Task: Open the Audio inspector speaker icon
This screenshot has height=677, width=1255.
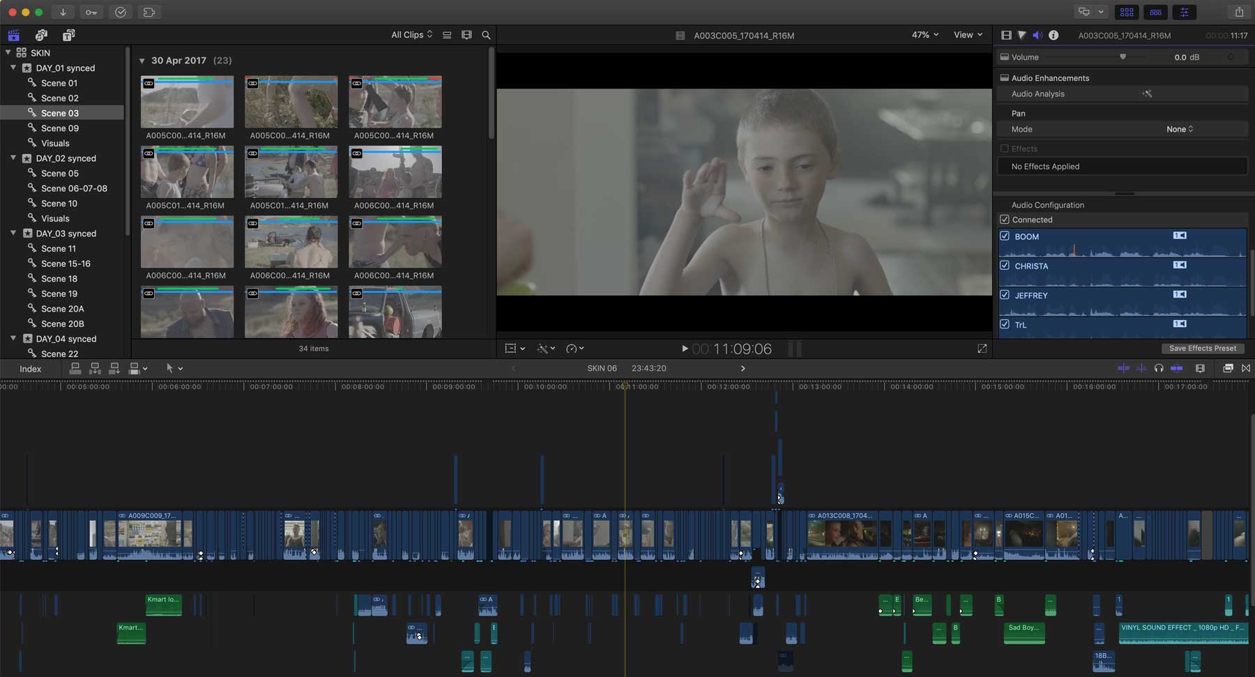Action: pyautogui.click(x=1037, y=35)
